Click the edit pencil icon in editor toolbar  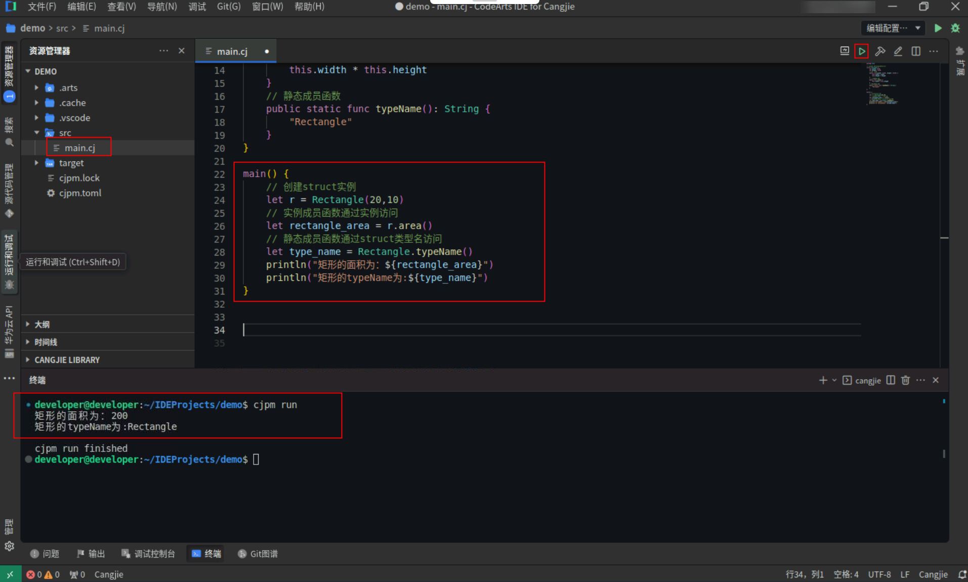(898, 51)
